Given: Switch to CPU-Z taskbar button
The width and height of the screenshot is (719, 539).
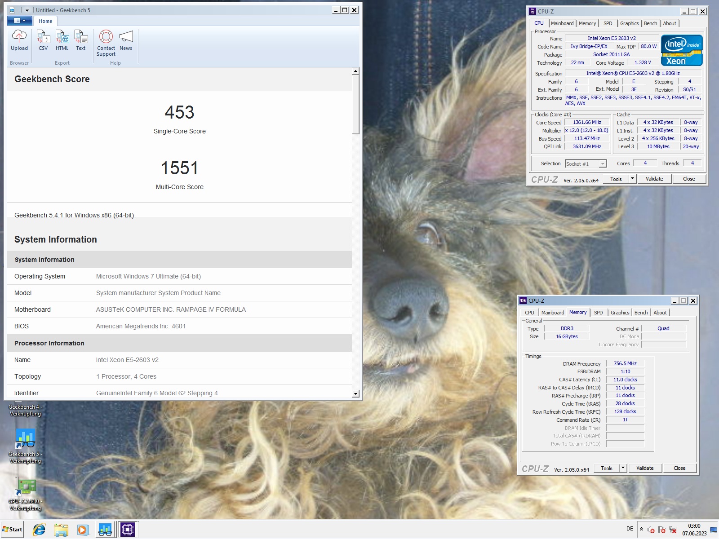Looking at the screenshot, I should [128, 530].
